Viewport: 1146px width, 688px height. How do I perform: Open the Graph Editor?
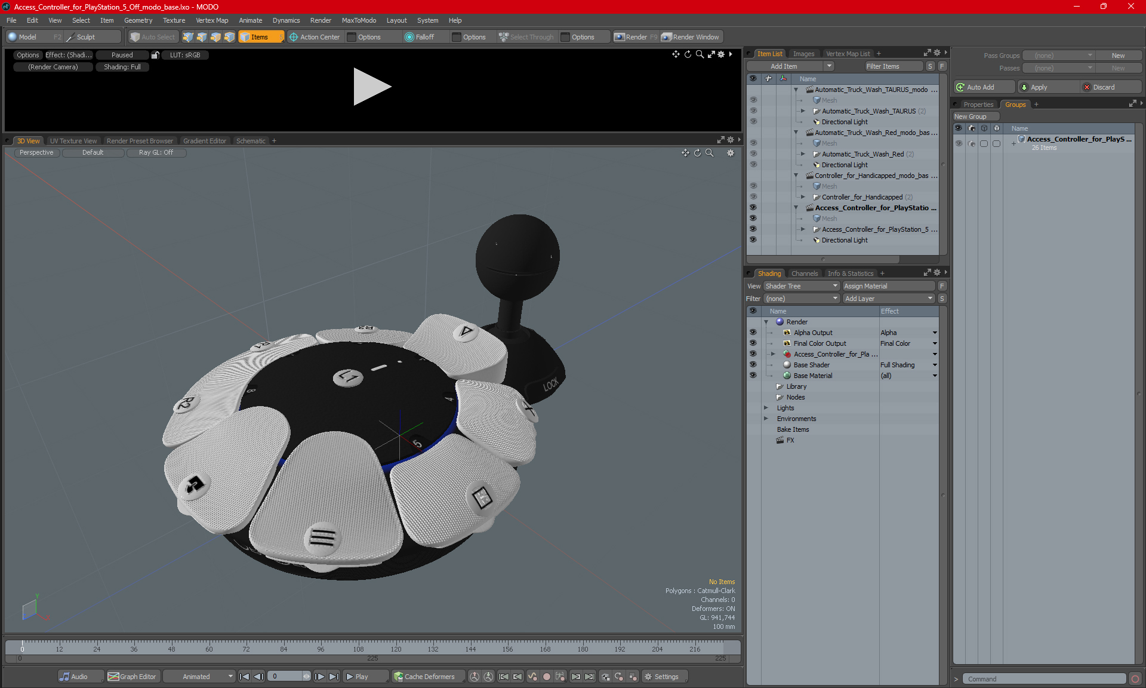point(133,677)
